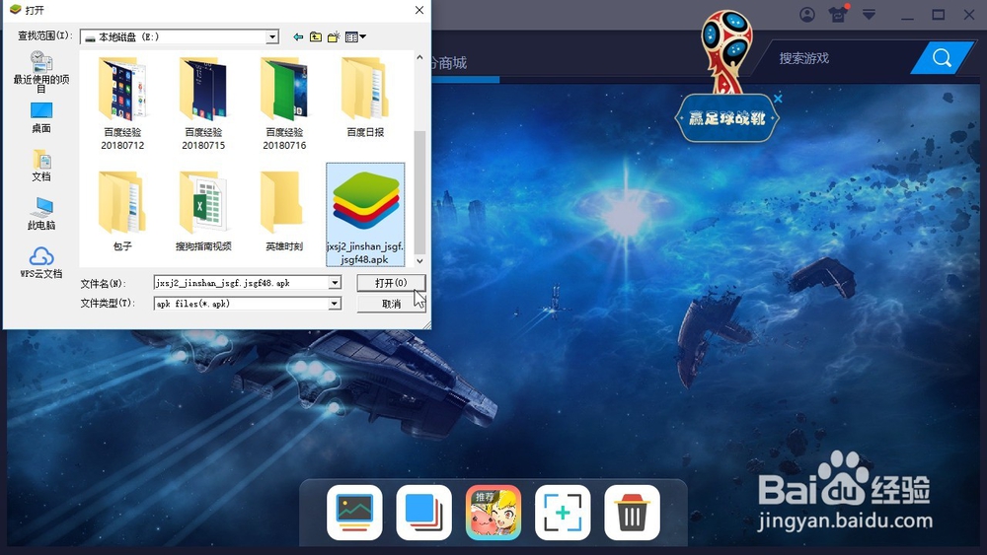Viewport: 987px width, 555px height.
Task: Select the 英雄时刻 folder
Action: tap(284, 211)
